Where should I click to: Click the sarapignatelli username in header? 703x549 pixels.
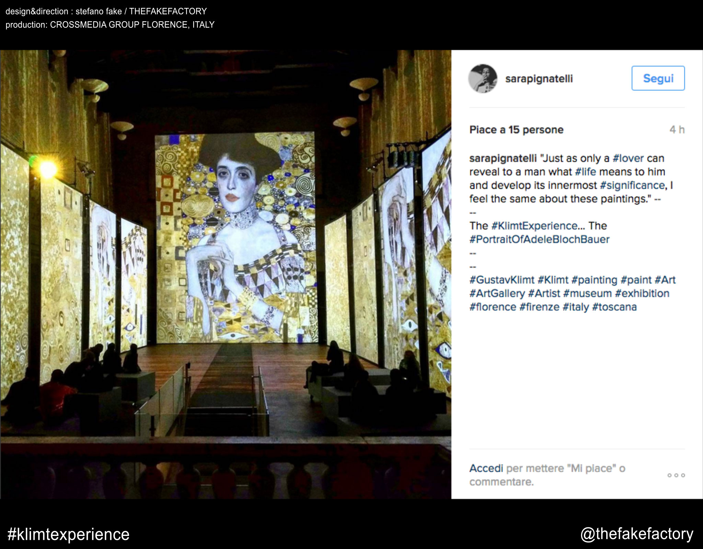tap(539, 79)
